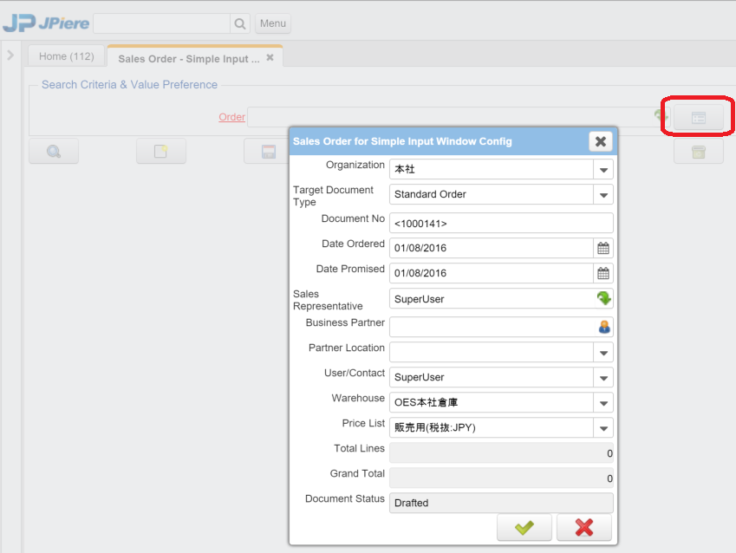The image size is (736, 553).
Task: Click the Sales Representative lookup icon
Action: [x=603, y=298]
